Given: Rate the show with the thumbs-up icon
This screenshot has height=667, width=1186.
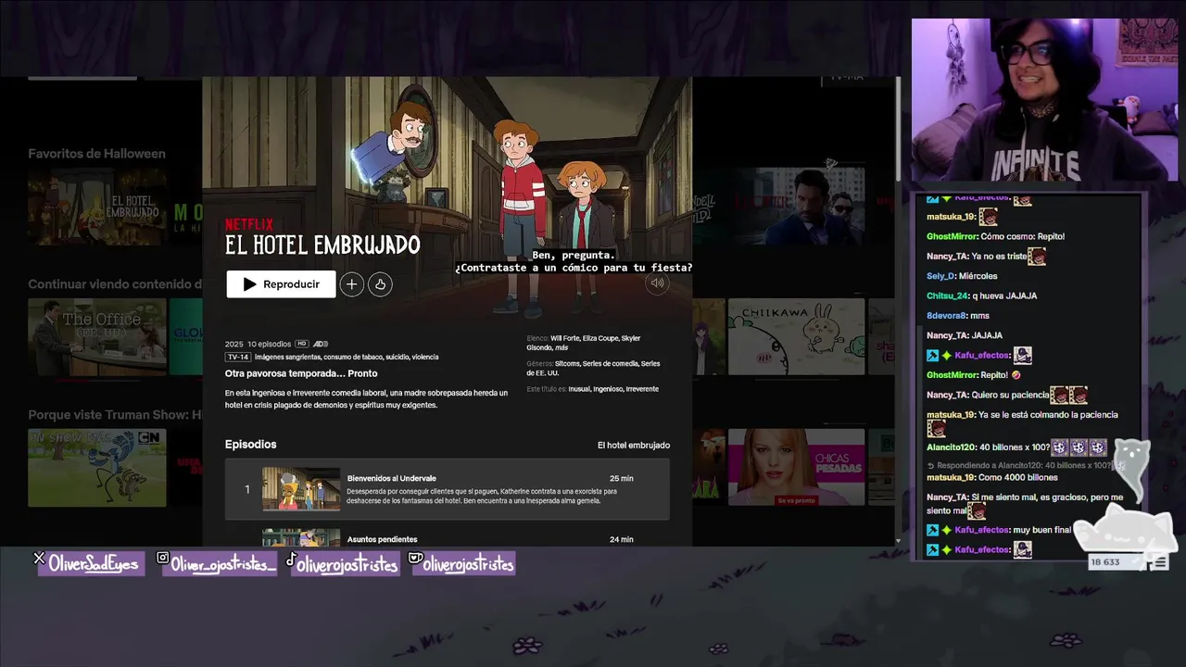Looking at the screenshot, I should [x=380, y=284].
